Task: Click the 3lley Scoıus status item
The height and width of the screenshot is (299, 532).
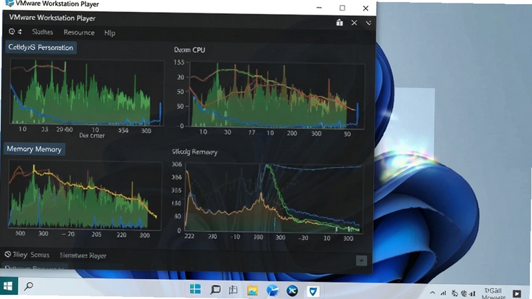Action: 31,254
